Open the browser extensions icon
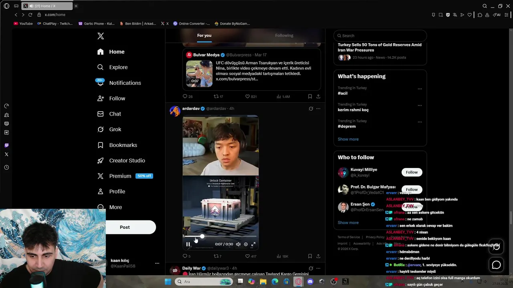This screenshot has height=288, width=513. point(480,15)
